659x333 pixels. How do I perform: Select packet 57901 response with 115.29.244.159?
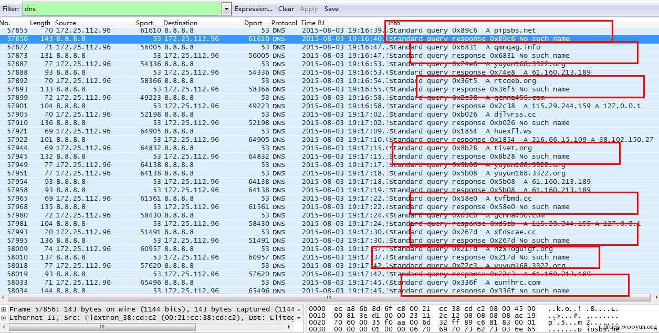(210, 106)
